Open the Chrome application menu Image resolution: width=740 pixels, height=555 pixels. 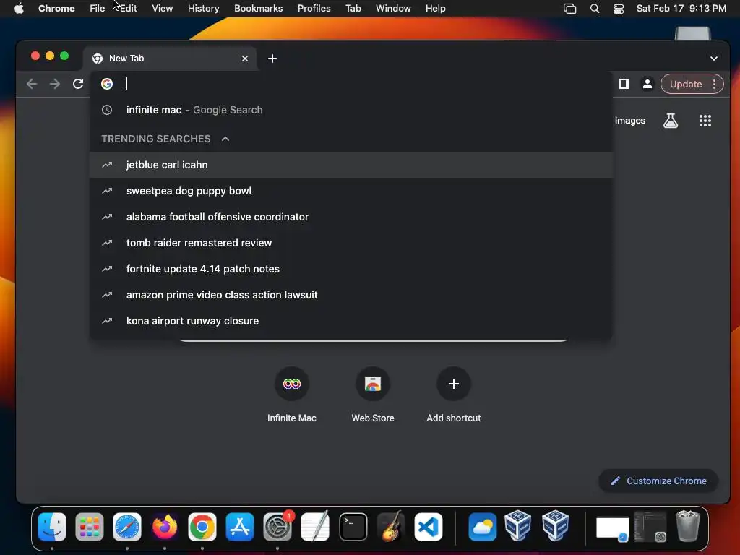coord(56,9)
